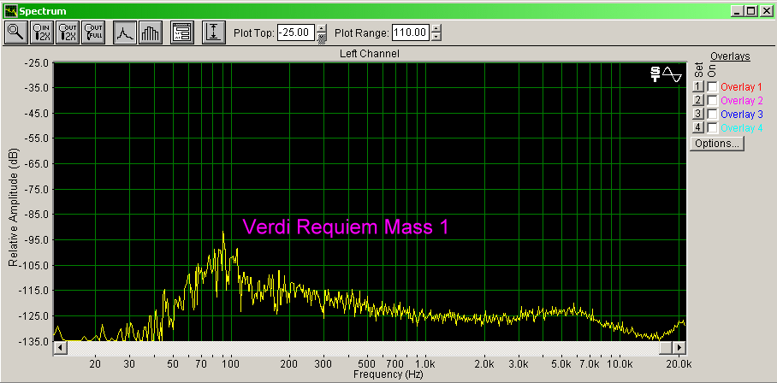Decrease Plot Top with down arrow
777x383 pixels.
click(322, 38)
